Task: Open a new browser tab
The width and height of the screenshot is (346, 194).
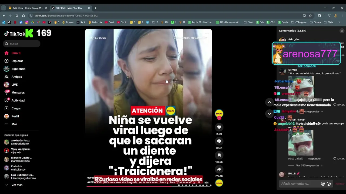Action: point(95,8)
